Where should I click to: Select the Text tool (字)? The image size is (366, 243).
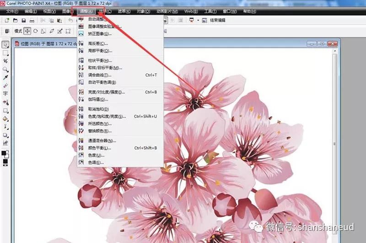[x=5, y=94]
